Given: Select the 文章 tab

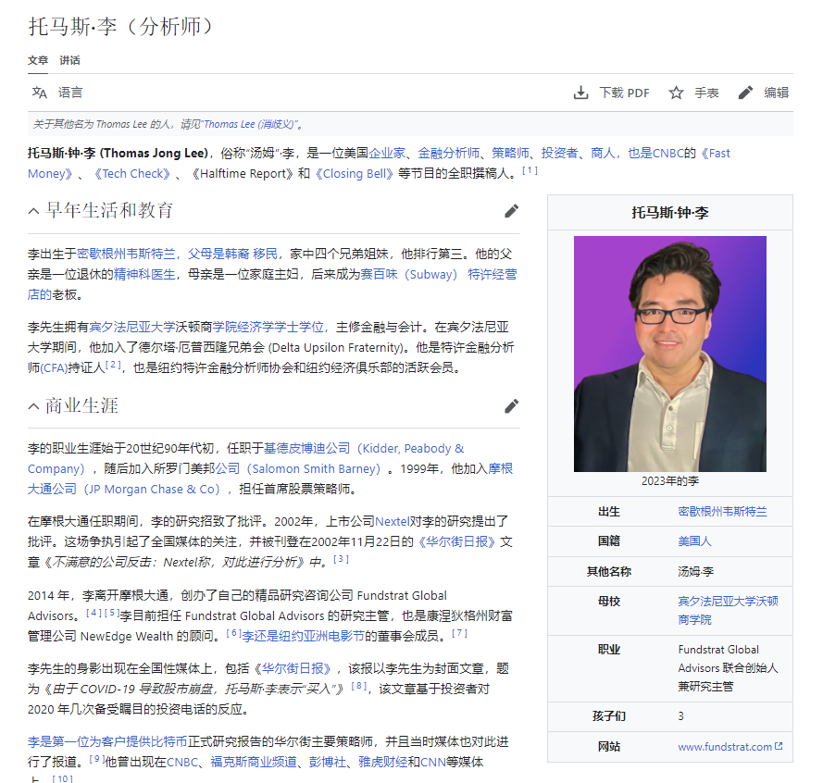Looking at the screenshot, I should pos(37,60).
